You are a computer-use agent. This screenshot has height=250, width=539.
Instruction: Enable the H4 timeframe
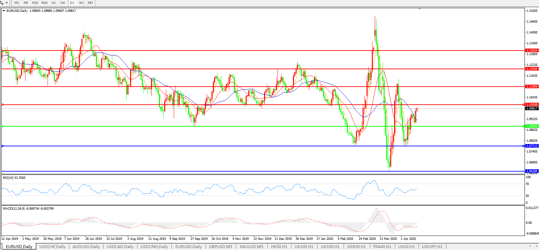pyautogui.click(x=62, y=3)
